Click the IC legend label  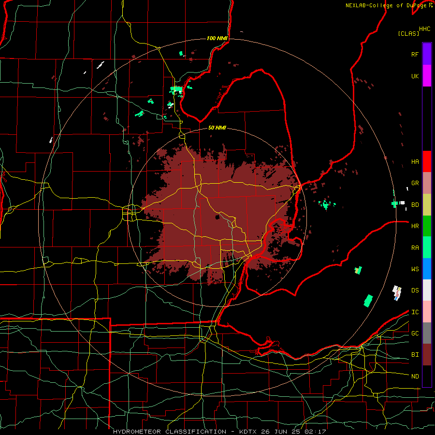point(415,312)
